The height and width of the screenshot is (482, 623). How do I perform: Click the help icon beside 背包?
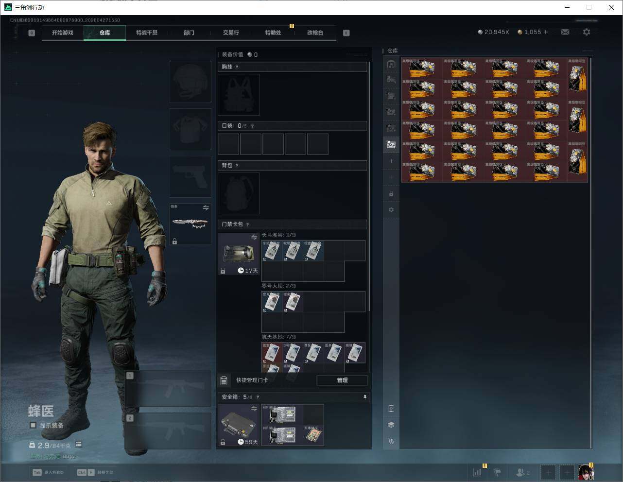(x=237, y=166)
